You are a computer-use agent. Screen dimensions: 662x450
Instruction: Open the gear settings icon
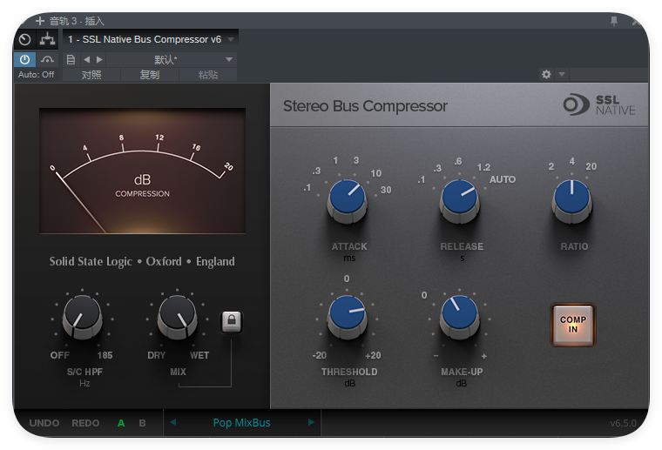tap(546, 75)
